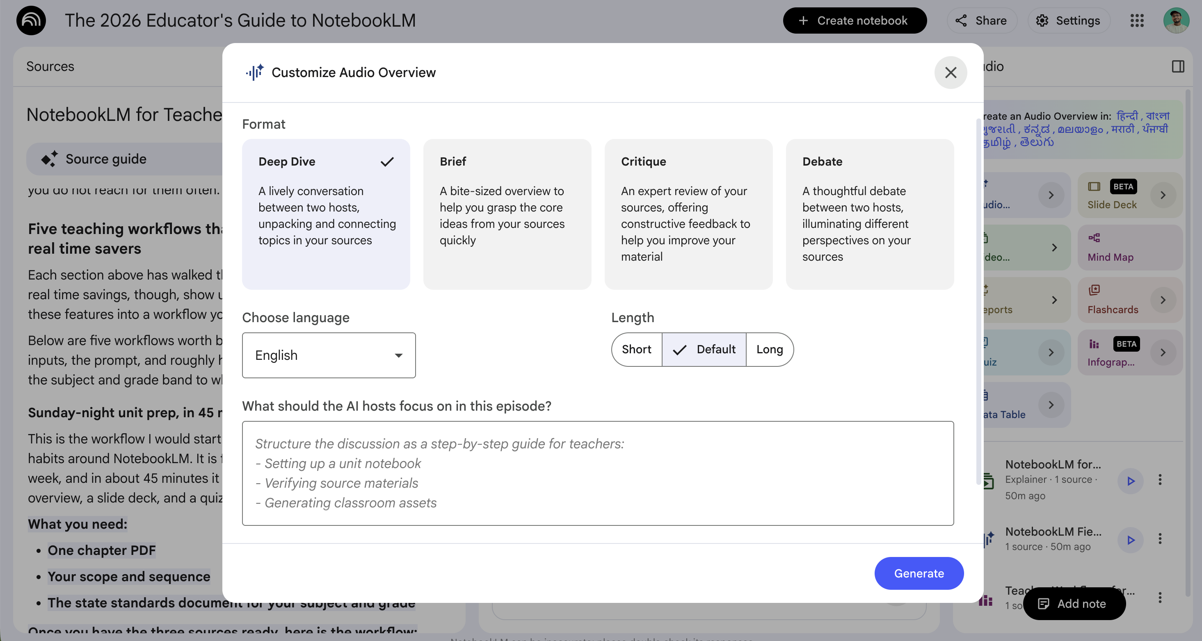Click the Studio panel right-edge scrollbar
This screenshot has width=1202, height=641.
[1188, 343]
